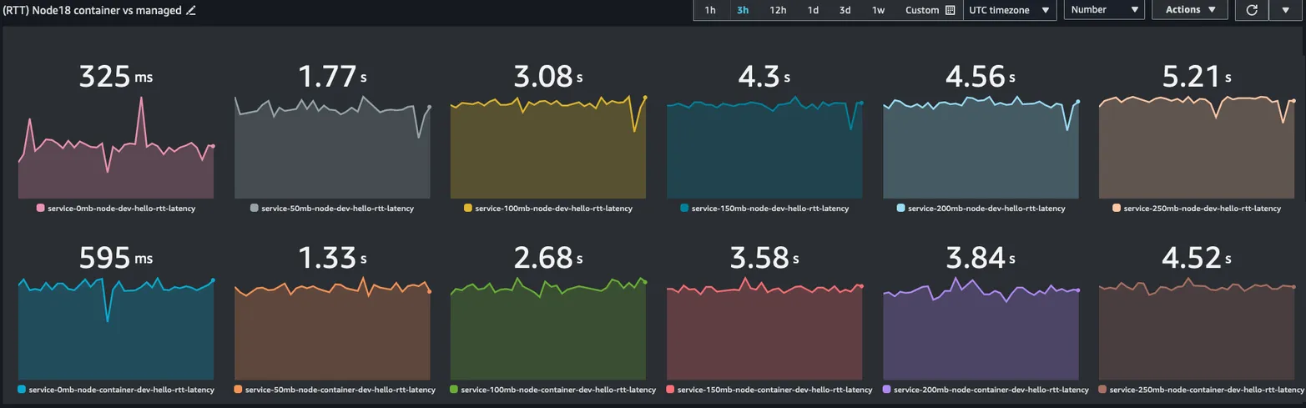The image size is (1306, 408).
Task: Click the 595 ms latency value
Action: tap(116, 259)
